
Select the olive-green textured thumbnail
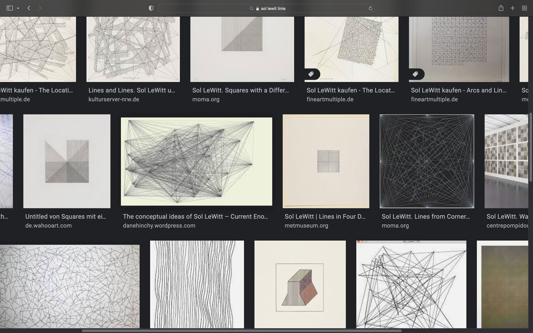502,284
